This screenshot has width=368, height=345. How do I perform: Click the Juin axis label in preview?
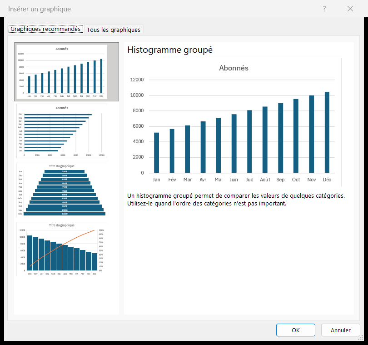tap(234, 180)
